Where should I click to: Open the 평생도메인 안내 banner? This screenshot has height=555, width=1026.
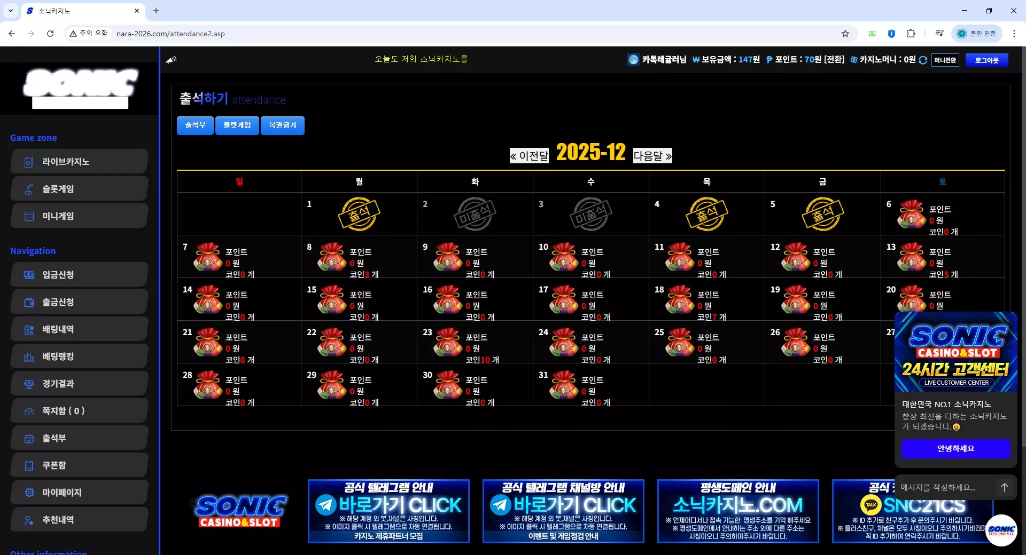738,511
